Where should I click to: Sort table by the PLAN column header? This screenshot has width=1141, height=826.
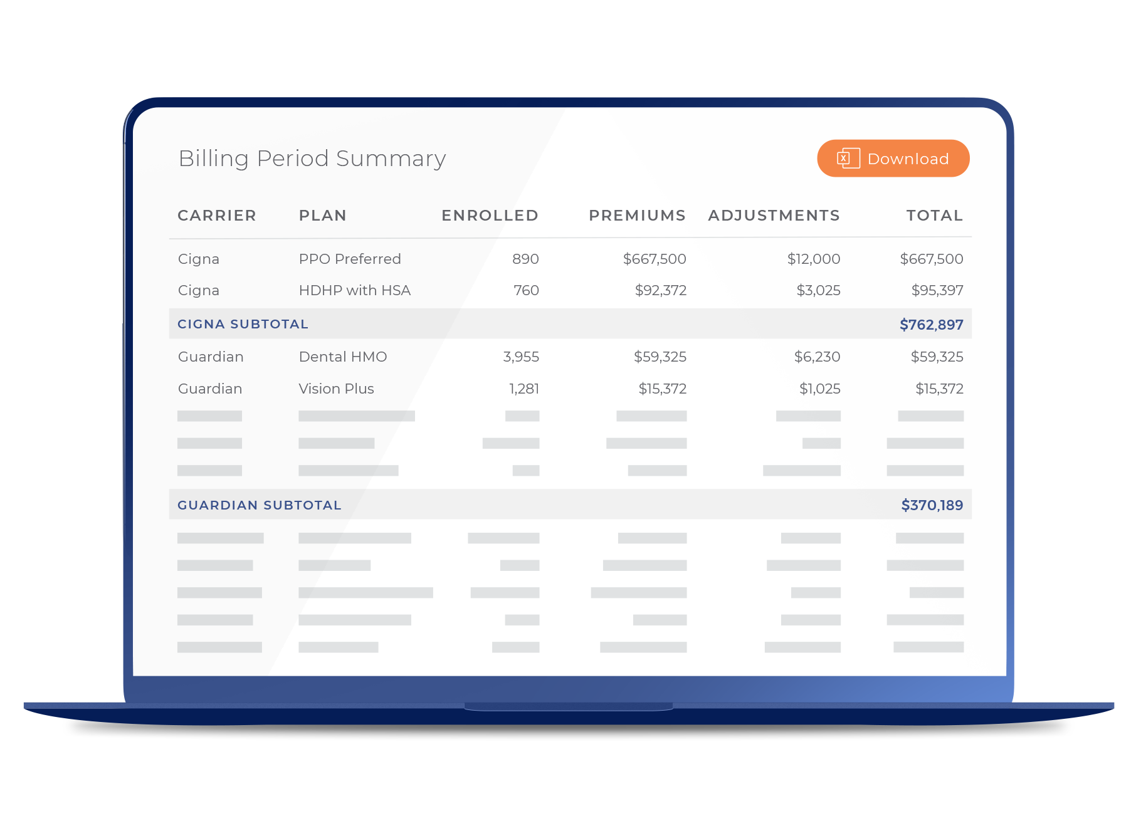[322, 215]
